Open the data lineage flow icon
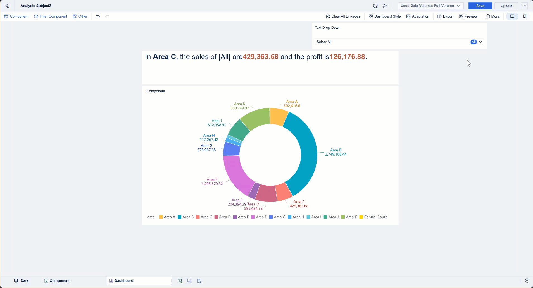533x288 pixels. 385,6
